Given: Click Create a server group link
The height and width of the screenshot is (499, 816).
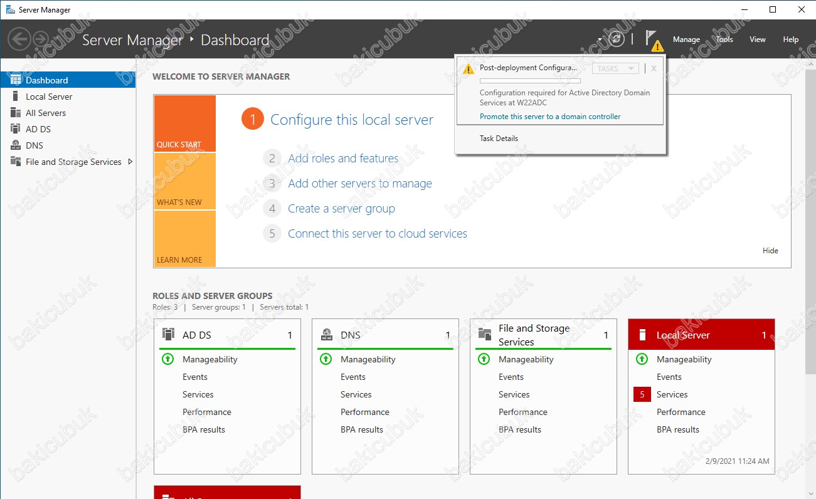Looking at the screenshot, I should pyautogui.click(x=341, y=209).
